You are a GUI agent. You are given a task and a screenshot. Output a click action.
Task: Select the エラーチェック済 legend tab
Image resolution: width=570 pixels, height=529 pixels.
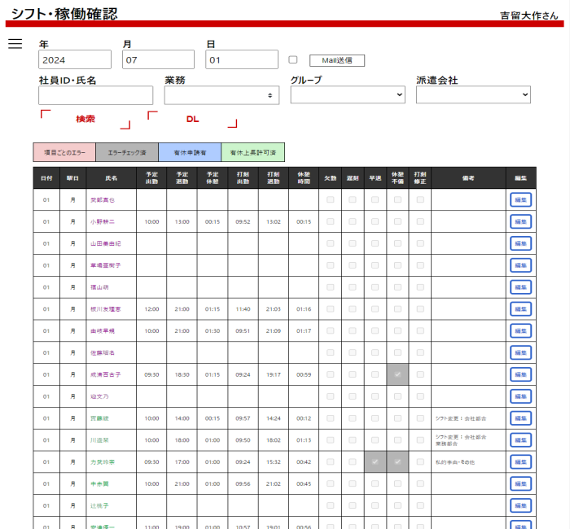point(127,152)
